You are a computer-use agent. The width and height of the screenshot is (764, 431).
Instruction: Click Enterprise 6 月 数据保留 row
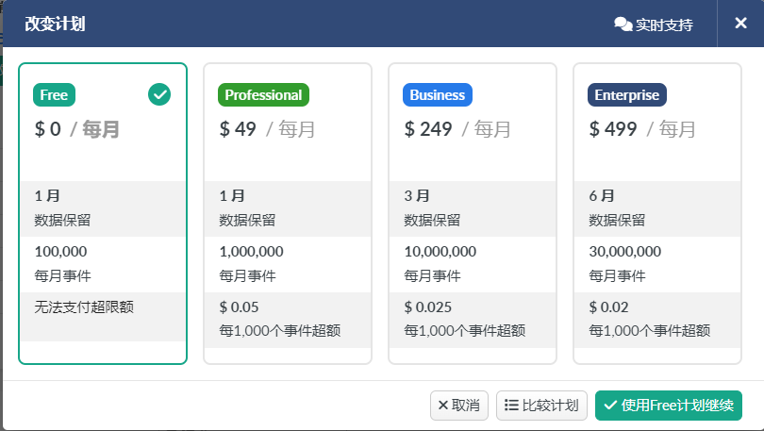click(x=657, y=208)
